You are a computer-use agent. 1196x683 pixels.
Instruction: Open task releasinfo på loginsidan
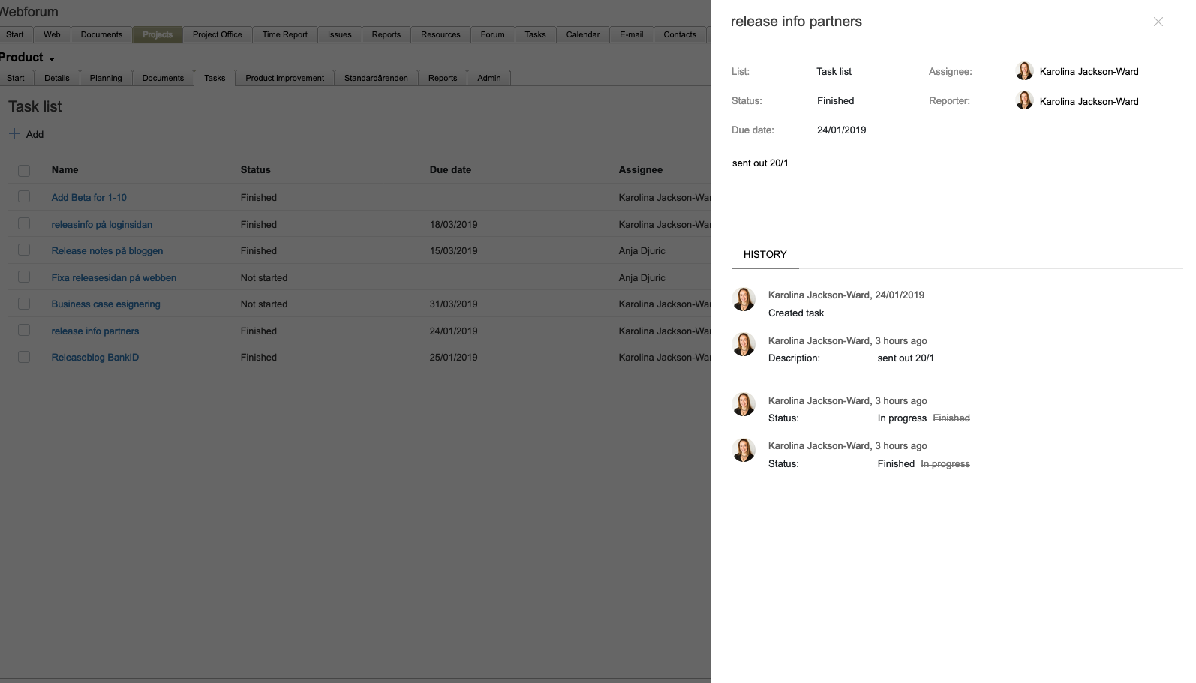[x=102, y=224]
